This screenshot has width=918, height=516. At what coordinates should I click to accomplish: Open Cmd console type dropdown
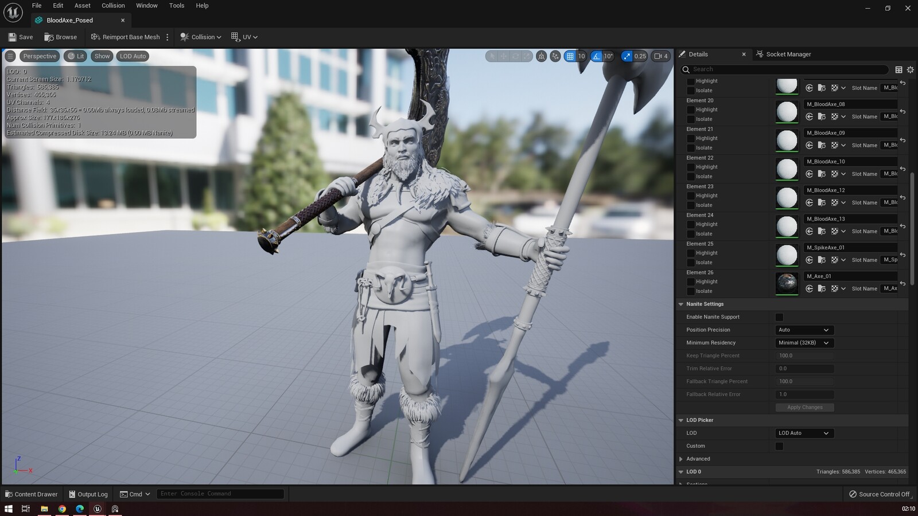(x=135, y=494)
